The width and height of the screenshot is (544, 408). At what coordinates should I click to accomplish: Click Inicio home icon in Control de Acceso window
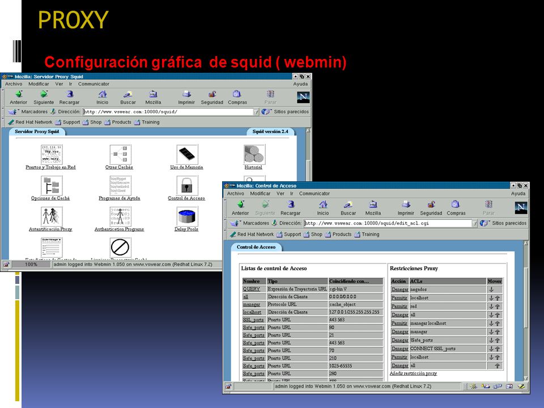click(x=323, y=205)
